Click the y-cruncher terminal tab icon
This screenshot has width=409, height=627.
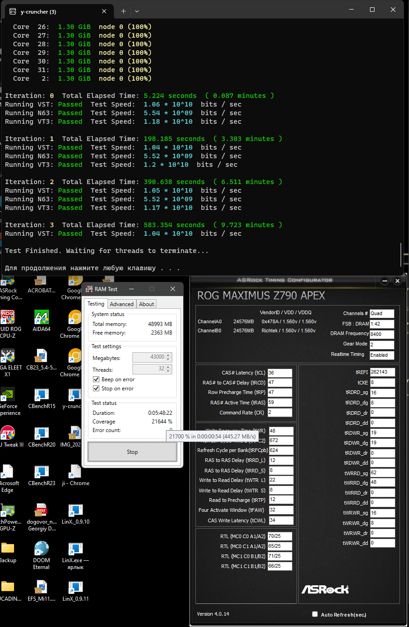click(13, 11)
